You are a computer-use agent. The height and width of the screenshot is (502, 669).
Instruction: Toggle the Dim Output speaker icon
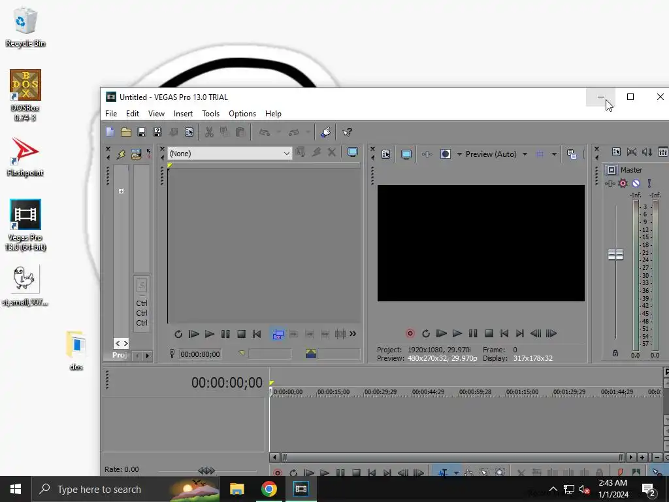coord(647,152)
